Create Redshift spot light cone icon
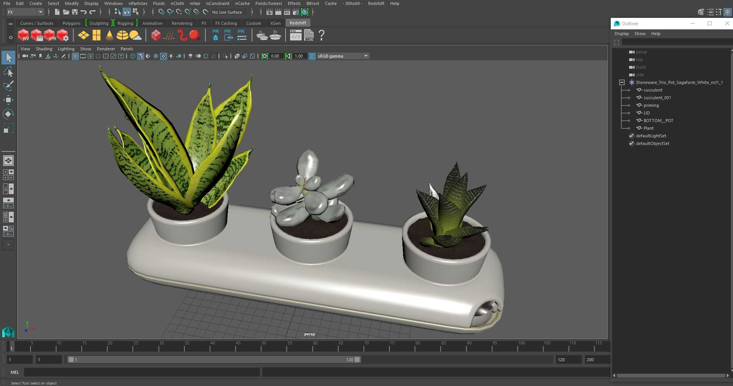 pyautogui.click(x=110, y=35)
